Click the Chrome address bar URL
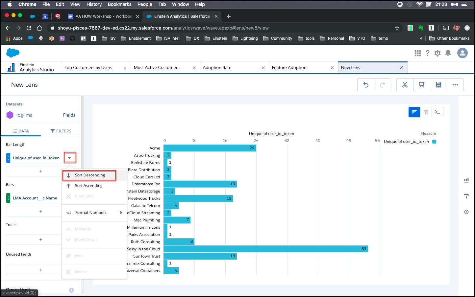Image resolution: width=475 pixels, height=297 pixels. [x=163, y=28]
